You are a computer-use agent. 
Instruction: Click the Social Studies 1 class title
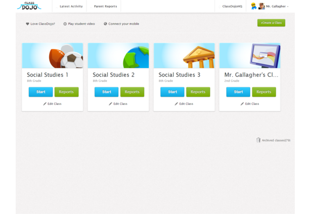coord(48,75)
